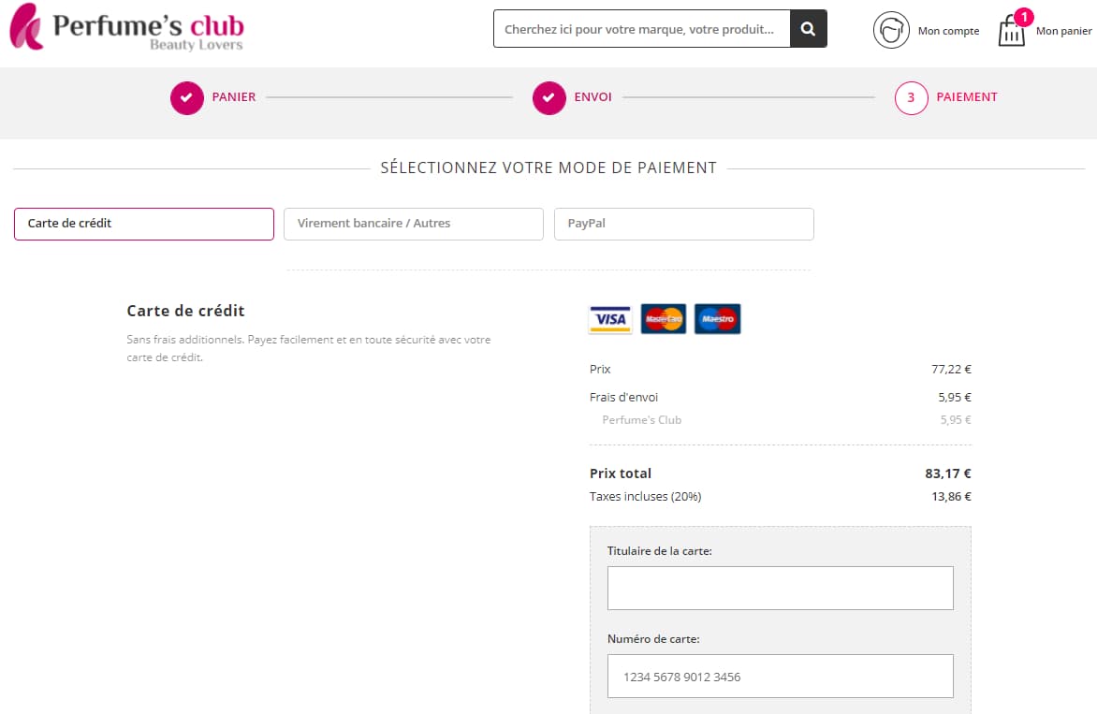
Task: Open the search by clicking the magnifier icon
Action: (x=807, y=28)
